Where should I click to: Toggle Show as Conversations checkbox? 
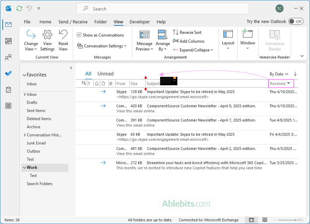(x=79, y=35)
